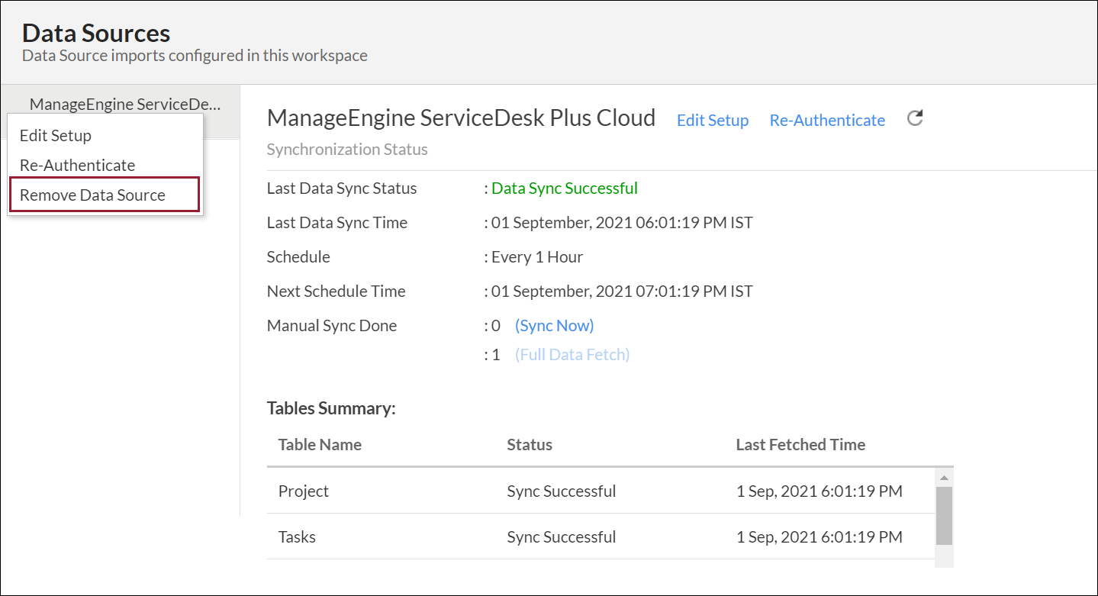Click the refresh icon beside Re-Authenticate
The height and width of the screenshot is (596, 1098).
point(915,118)
